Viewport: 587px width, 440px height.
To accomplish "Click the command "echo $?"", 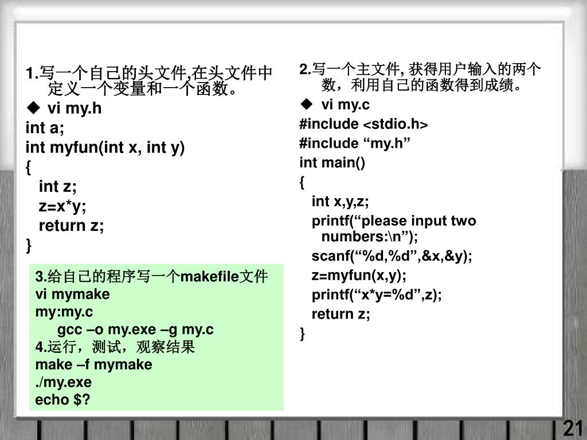I will click(63, 400).
